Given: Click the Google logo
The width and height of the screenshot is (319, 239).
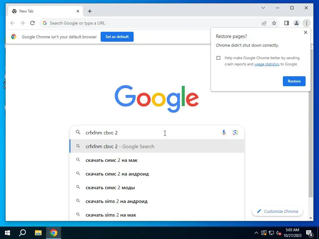Looking at the screenshot, I should [156, 99].
